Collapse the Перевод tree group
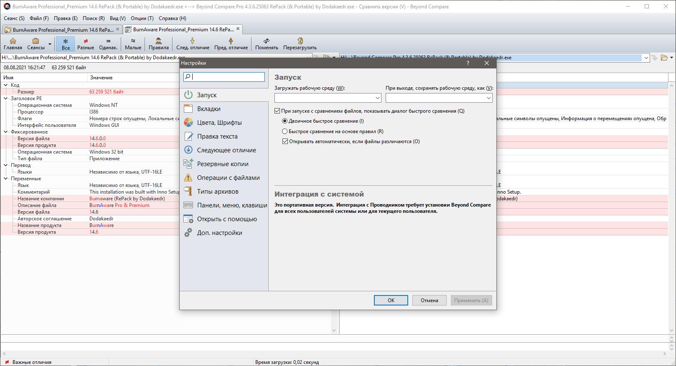The height and width of the screenshot is (366, 676). (6, 165)
